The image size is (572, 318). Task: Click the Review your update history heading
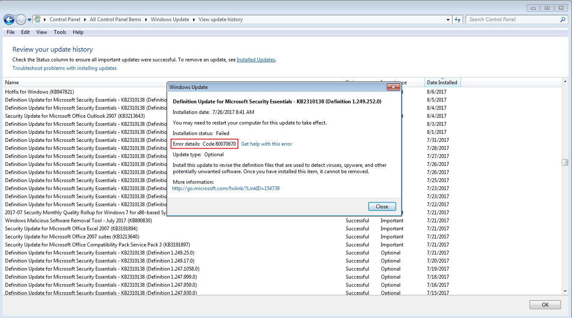(53, 50)
